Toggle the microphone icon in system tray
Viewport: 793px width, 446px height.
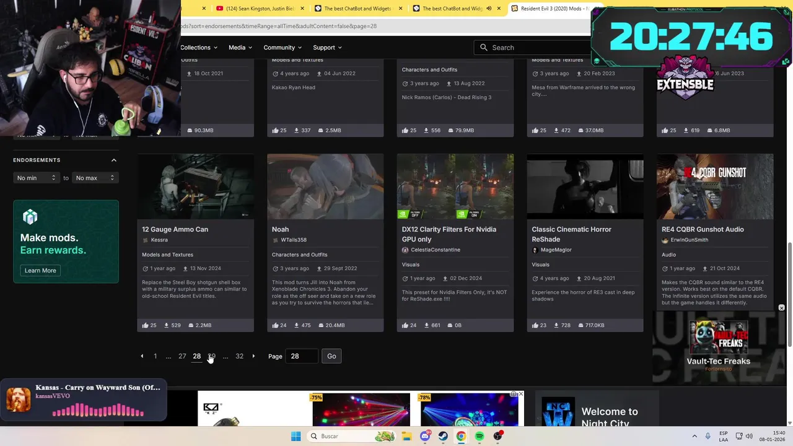pos(708,436)
